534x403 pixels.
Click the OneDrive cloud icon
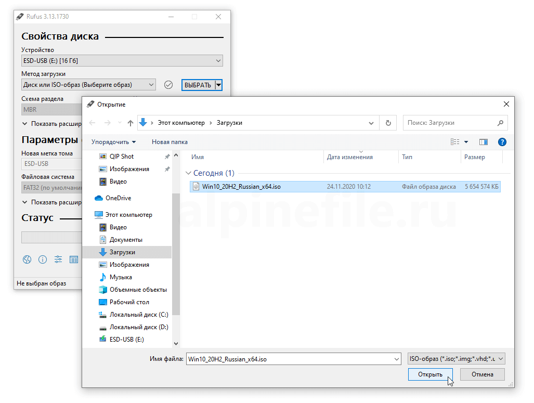click(x=99, y=198)
